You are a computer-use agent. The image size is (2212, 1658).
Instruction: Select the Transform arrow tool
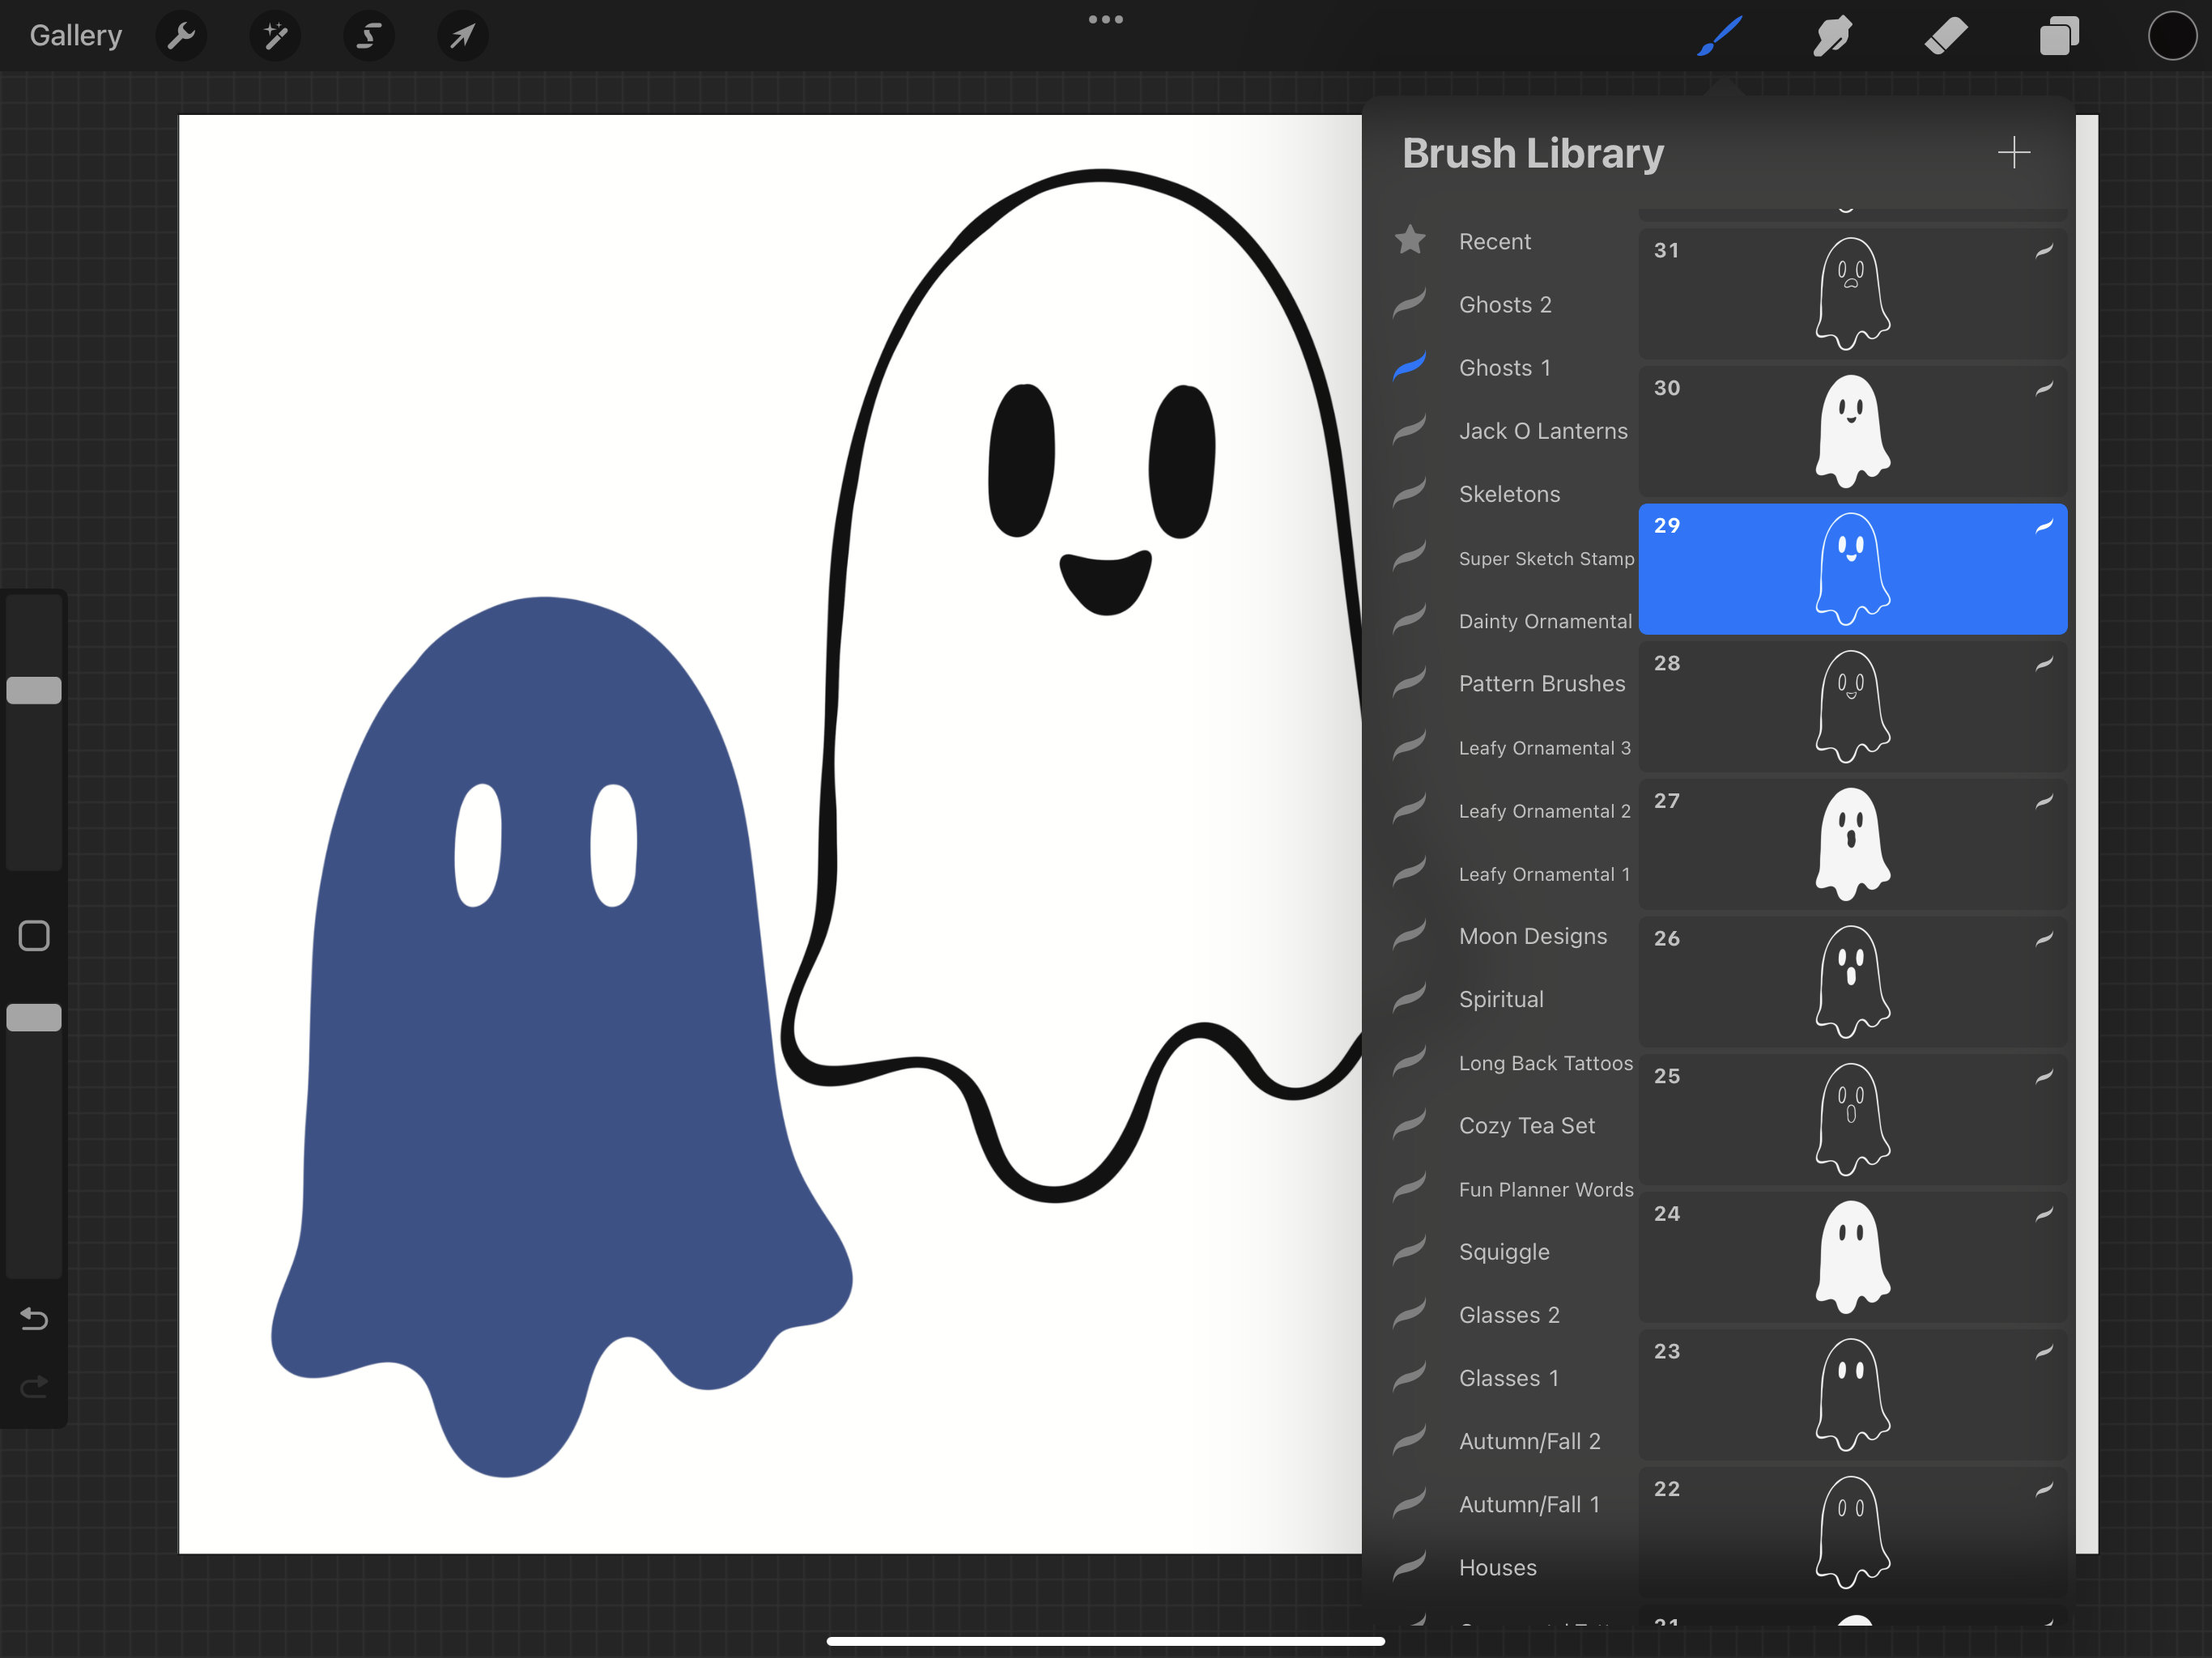tap(462, 35)
